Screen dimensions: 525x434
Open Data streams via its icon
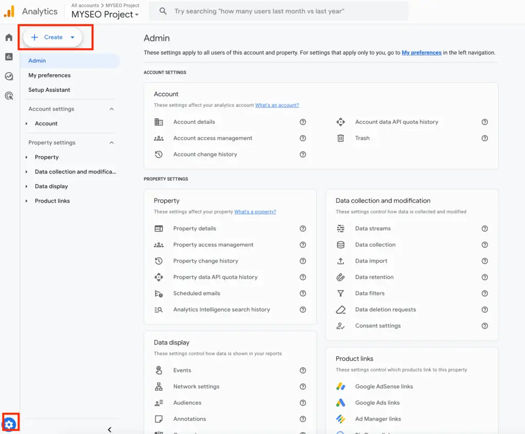point(341,228)
